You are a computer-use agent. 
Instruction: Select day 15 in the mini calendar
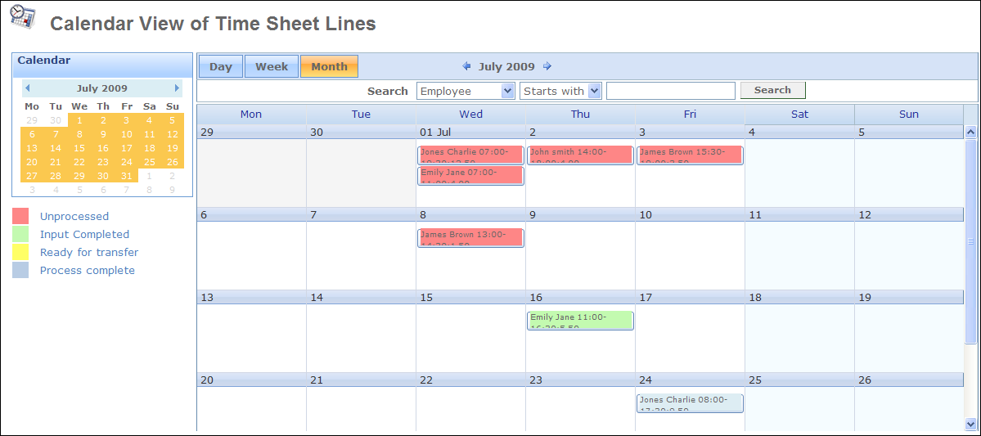[x=79, y=148]
